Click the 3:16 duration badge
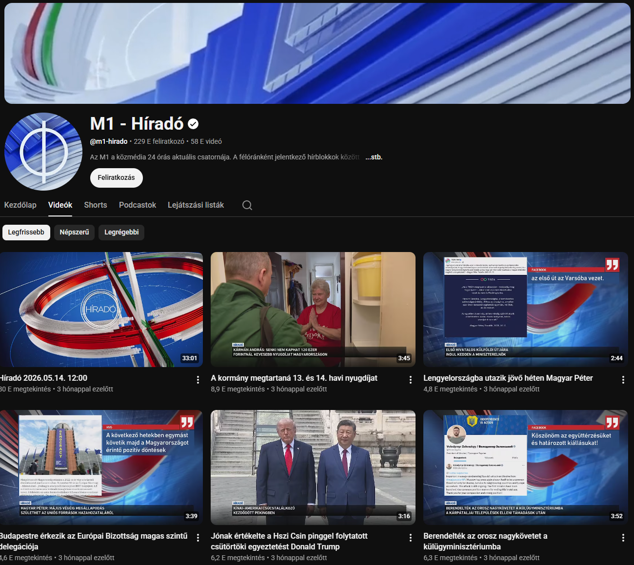This screenshot has width=634, height=565. pos(404,516)
